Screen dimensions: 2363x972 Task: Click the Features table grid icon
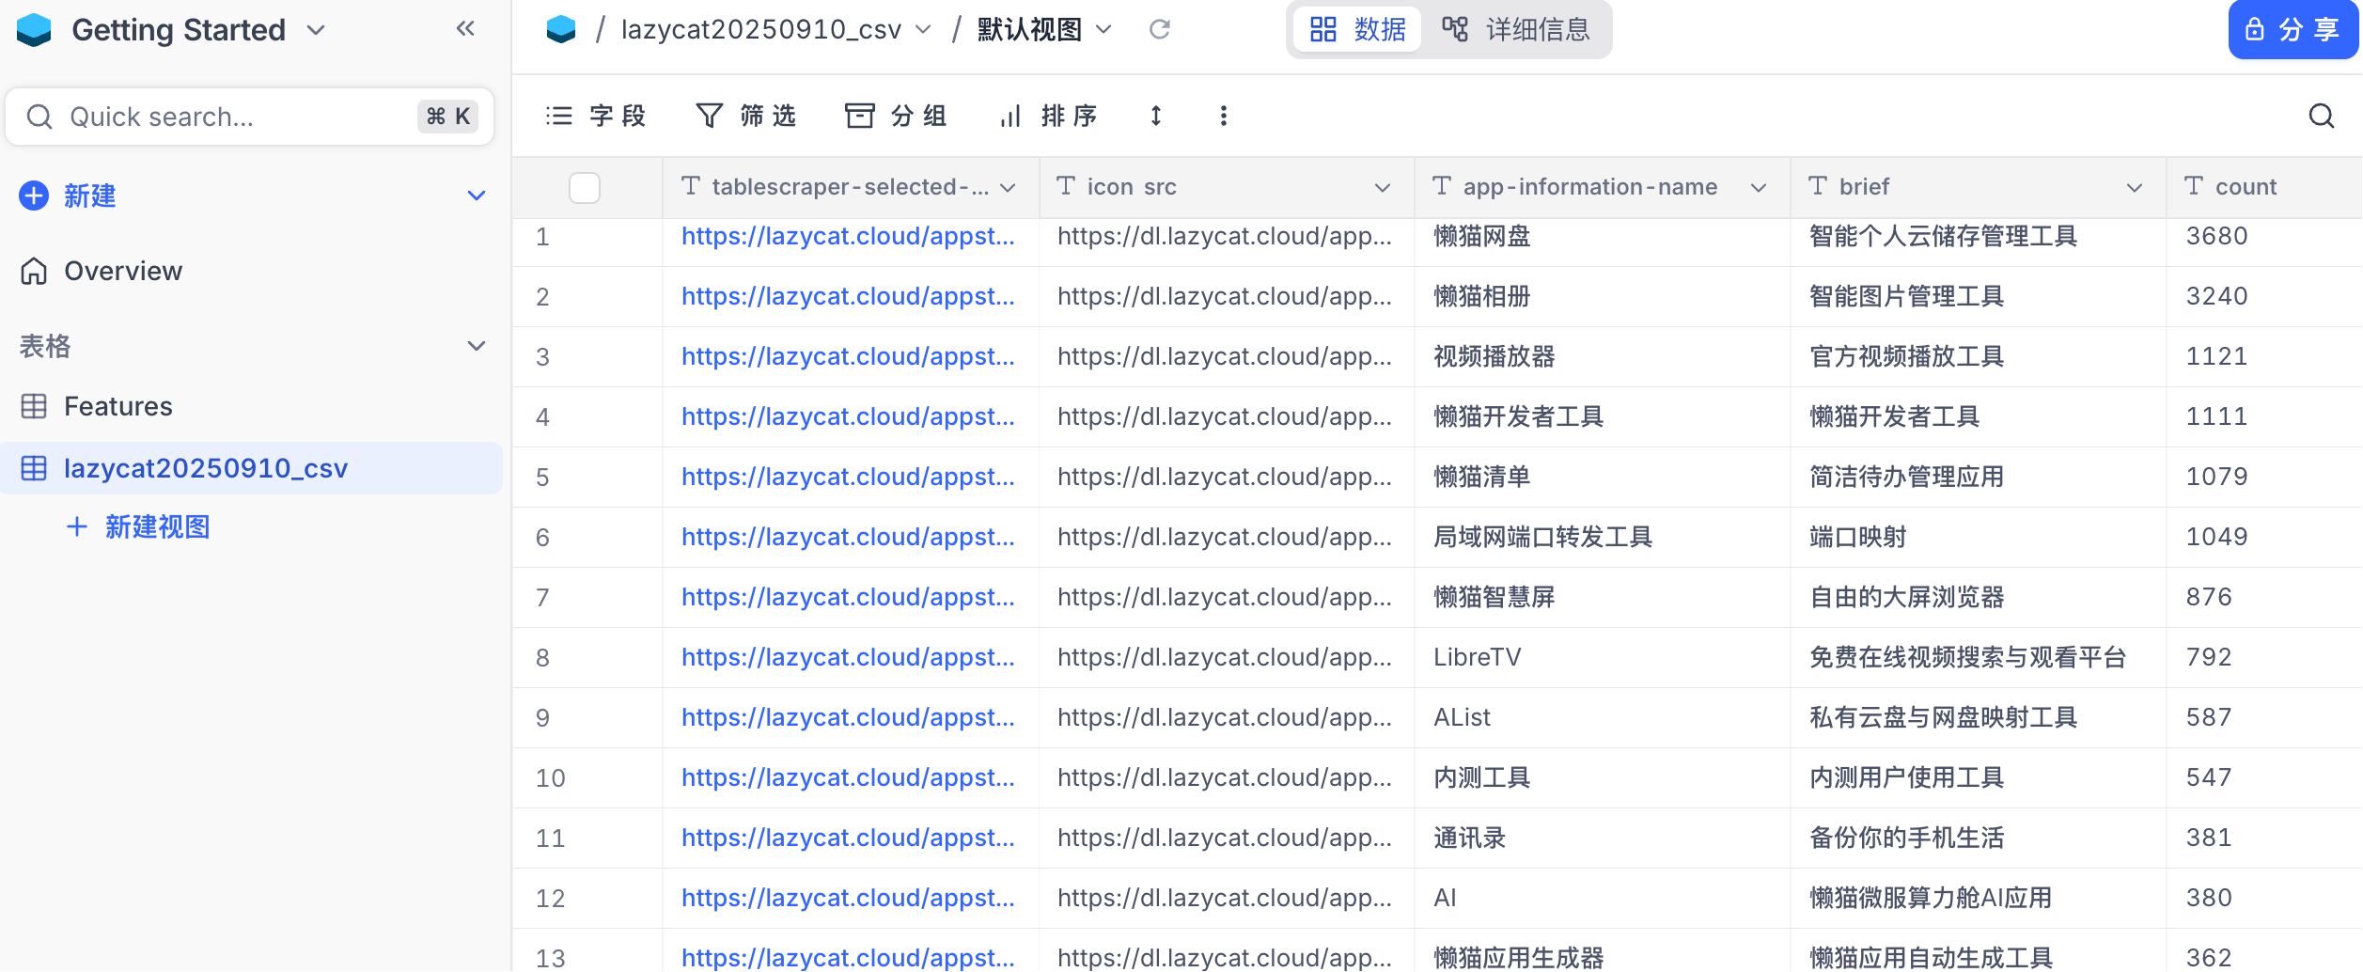pyautogui.click(x=34, y=406)
